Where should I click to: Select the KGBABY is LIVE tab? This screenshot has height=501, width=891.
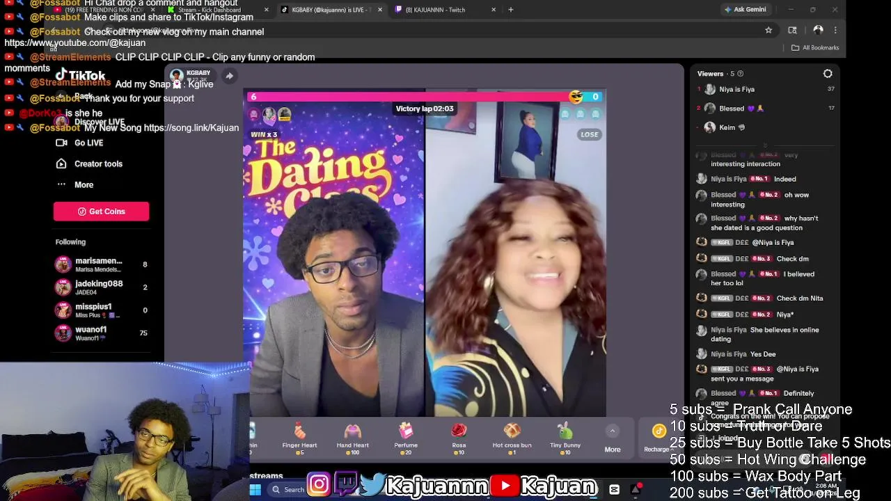click(331, 10)
